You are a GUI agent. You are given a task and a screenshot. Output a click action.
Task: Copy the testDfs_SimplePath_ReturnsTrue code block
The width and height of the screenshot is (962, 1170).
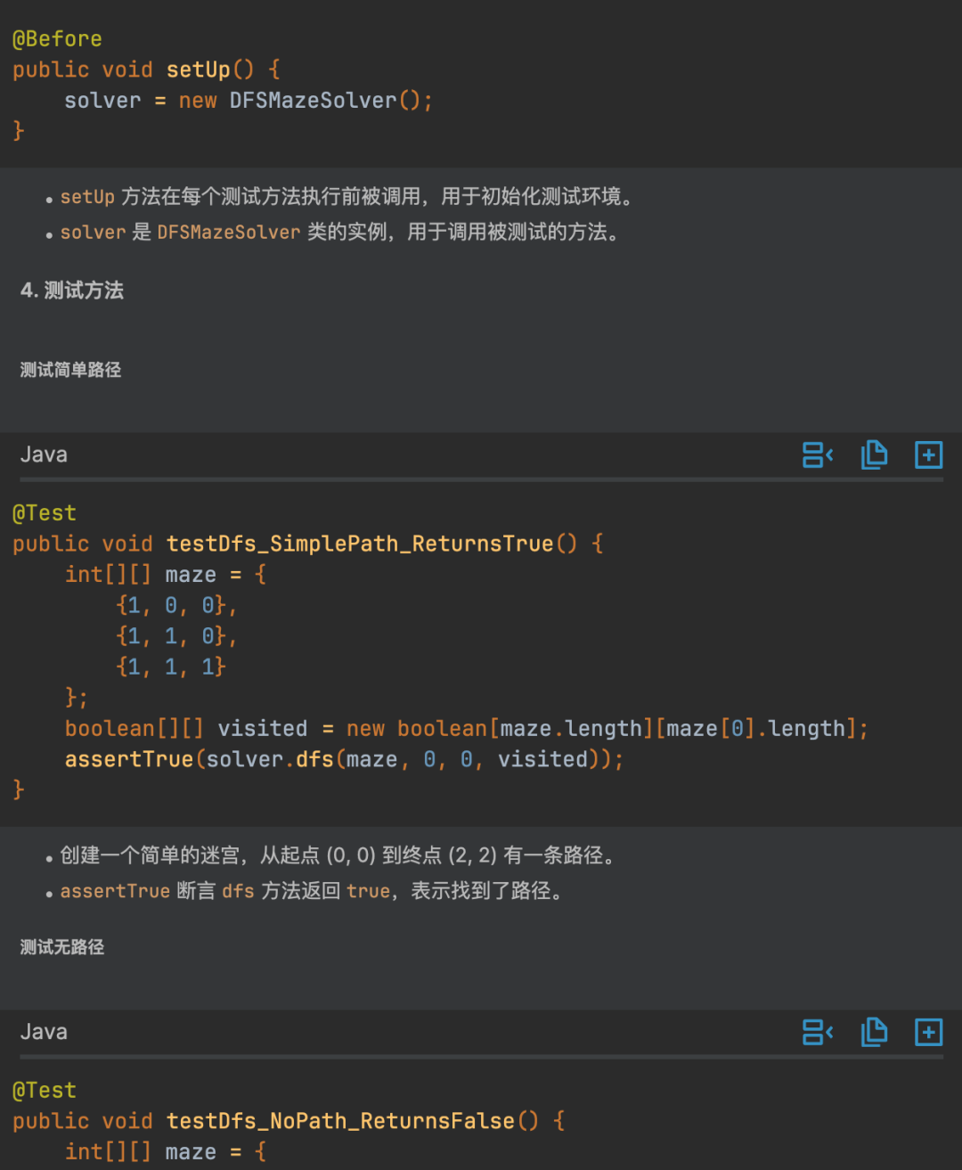click(x=874, y=455)
